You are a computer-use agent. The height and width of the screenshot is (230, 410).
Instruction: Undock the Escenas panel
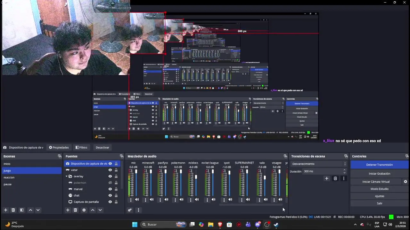pyautogui.click(x=60, y=156)
